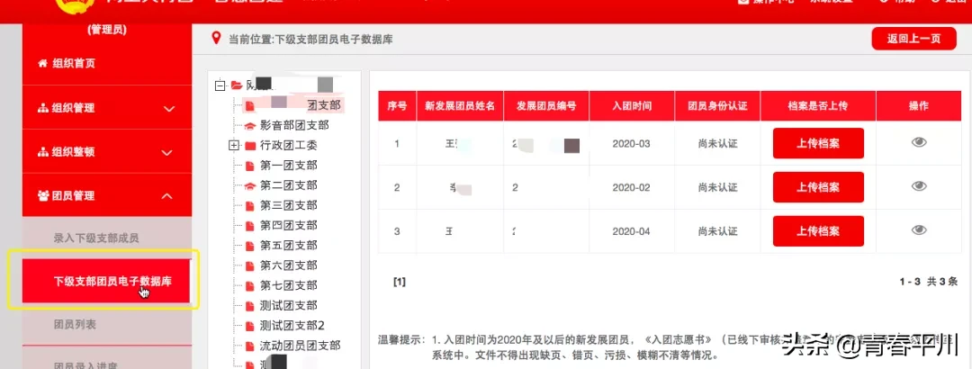Collapse the 团员管理 menu chevron
This screenshot has width=972, height=369.
[x=168, y=195]
